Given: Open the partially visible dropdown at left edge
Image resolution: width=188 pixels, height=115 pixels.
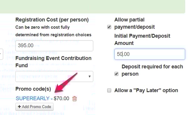Looking at the screenshot, I should pyautogui.click(x=1, y=54).
